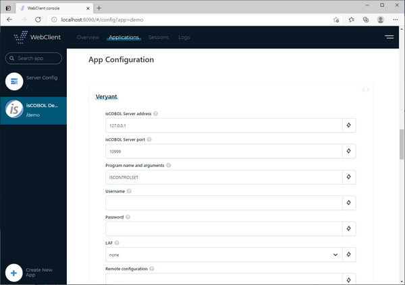Click the Create New App plus icon

pos(14,272)
